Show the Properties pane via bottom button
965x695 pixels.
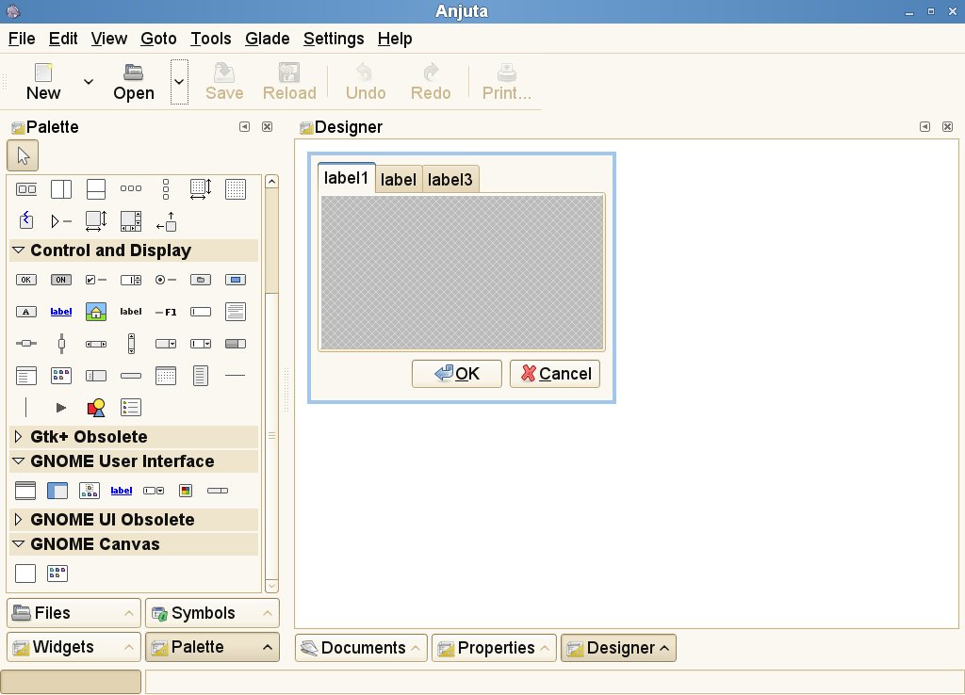[494, 648]
